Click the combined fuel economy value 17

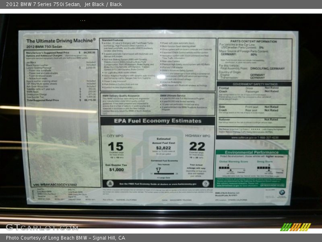point(158,169)
